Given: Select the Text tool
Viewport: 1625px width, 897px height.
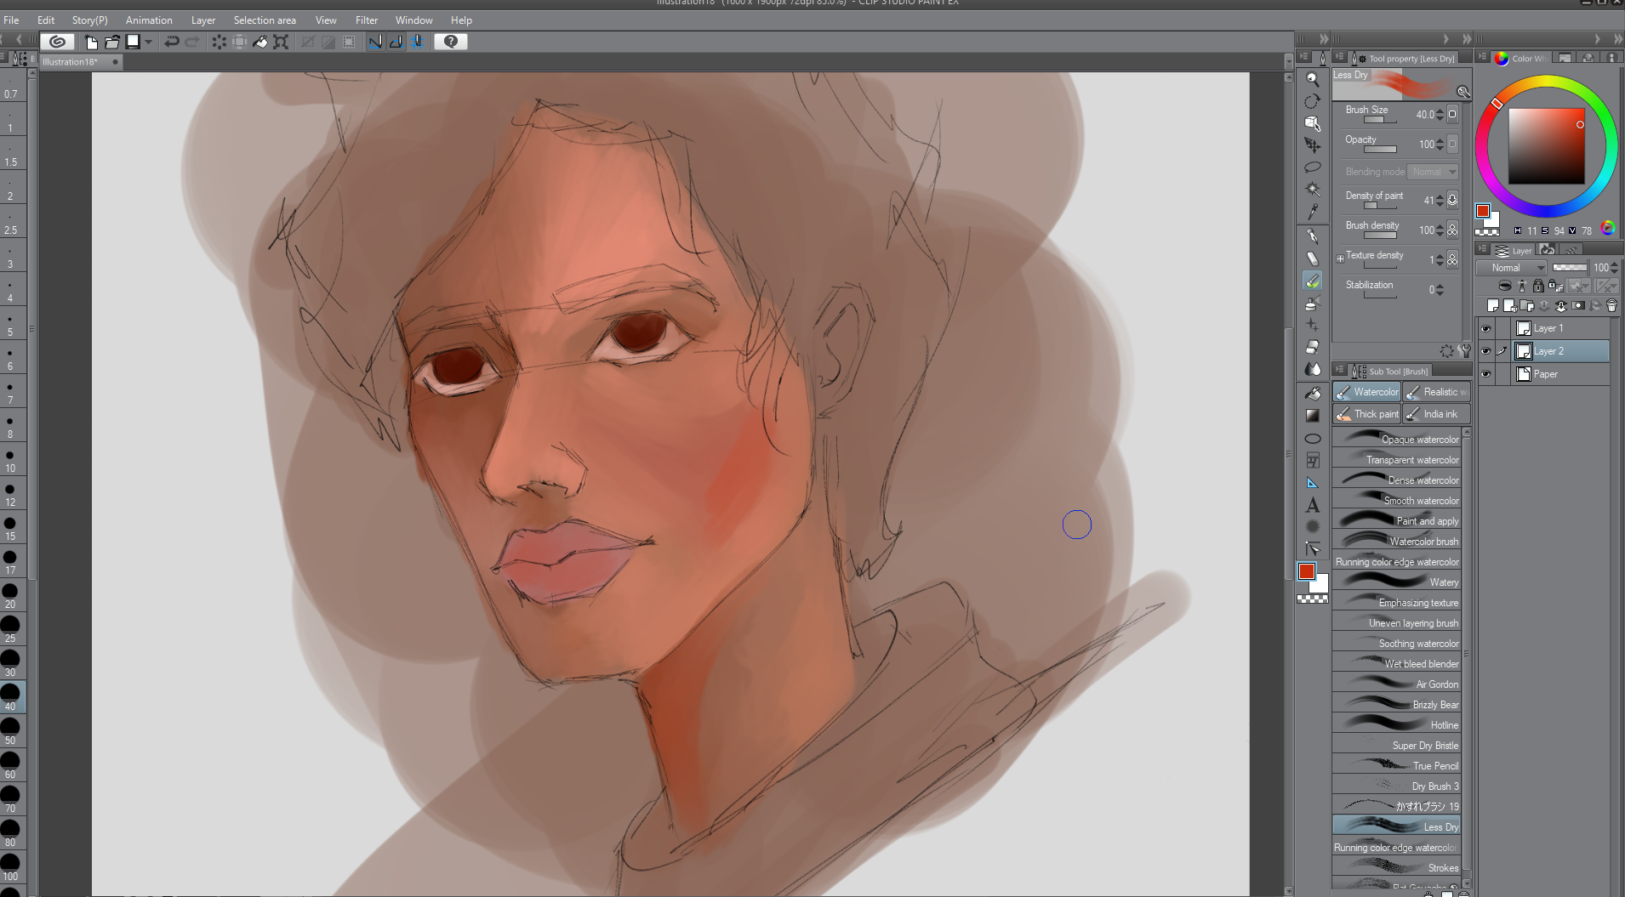Looking at the screenshot, I should pyautogui.click(x=1313, y=505).
